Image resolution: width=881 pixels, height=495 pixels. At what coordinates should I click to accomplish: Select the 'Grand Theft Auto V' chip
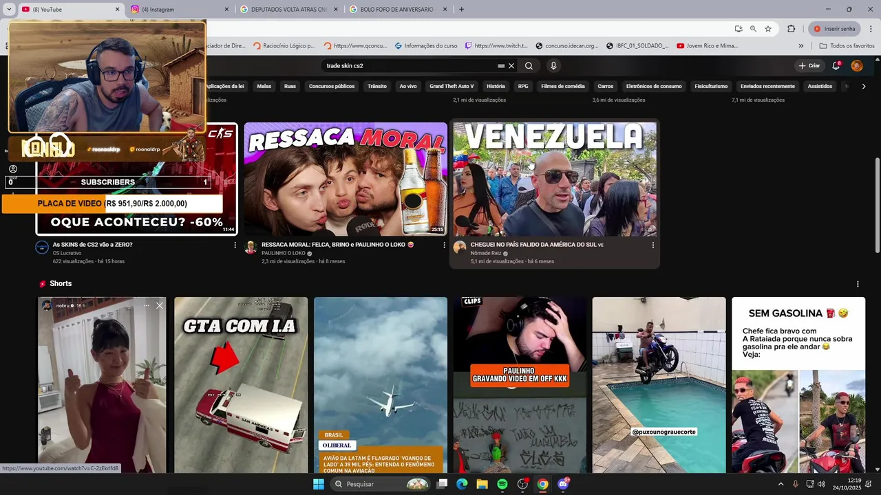(452, 87)
